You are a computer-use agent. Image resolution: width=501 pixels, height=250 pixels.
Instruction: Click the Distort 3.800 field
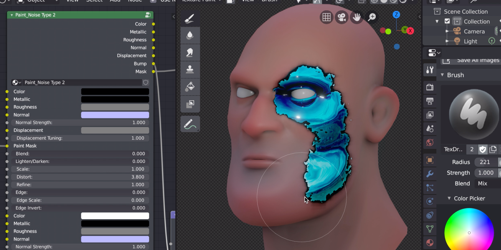click(x=80, y=177)
